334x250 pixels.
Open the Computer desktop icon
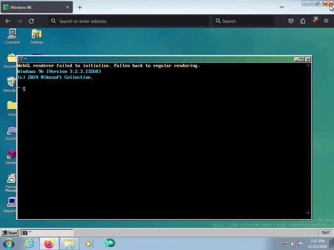12,36
